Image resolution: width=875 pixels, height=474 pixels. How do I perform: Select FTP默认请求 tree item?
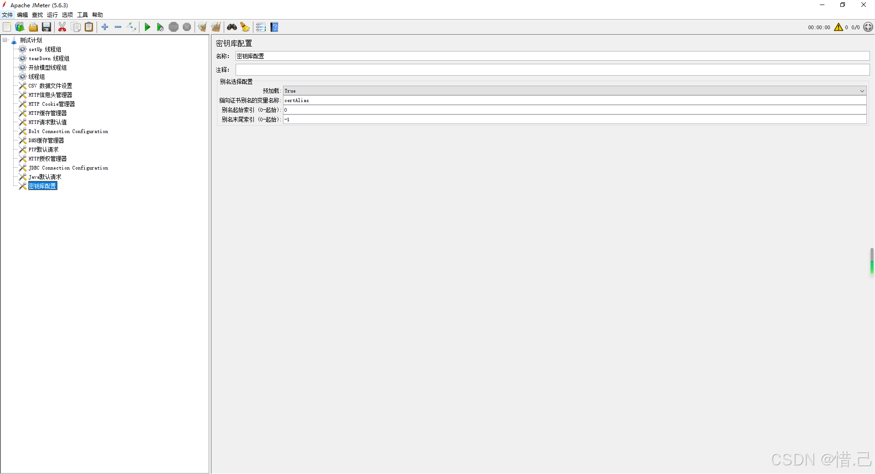click(43, 149)
